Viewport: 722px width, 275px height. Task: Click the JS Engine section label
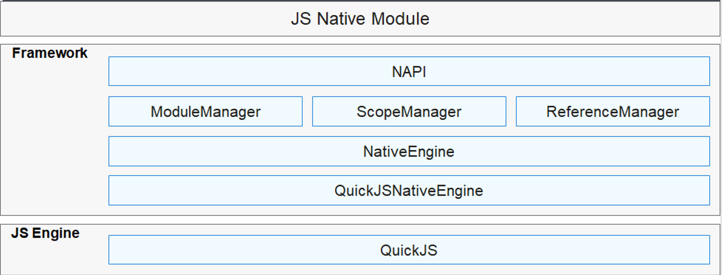tap(46, 233)
